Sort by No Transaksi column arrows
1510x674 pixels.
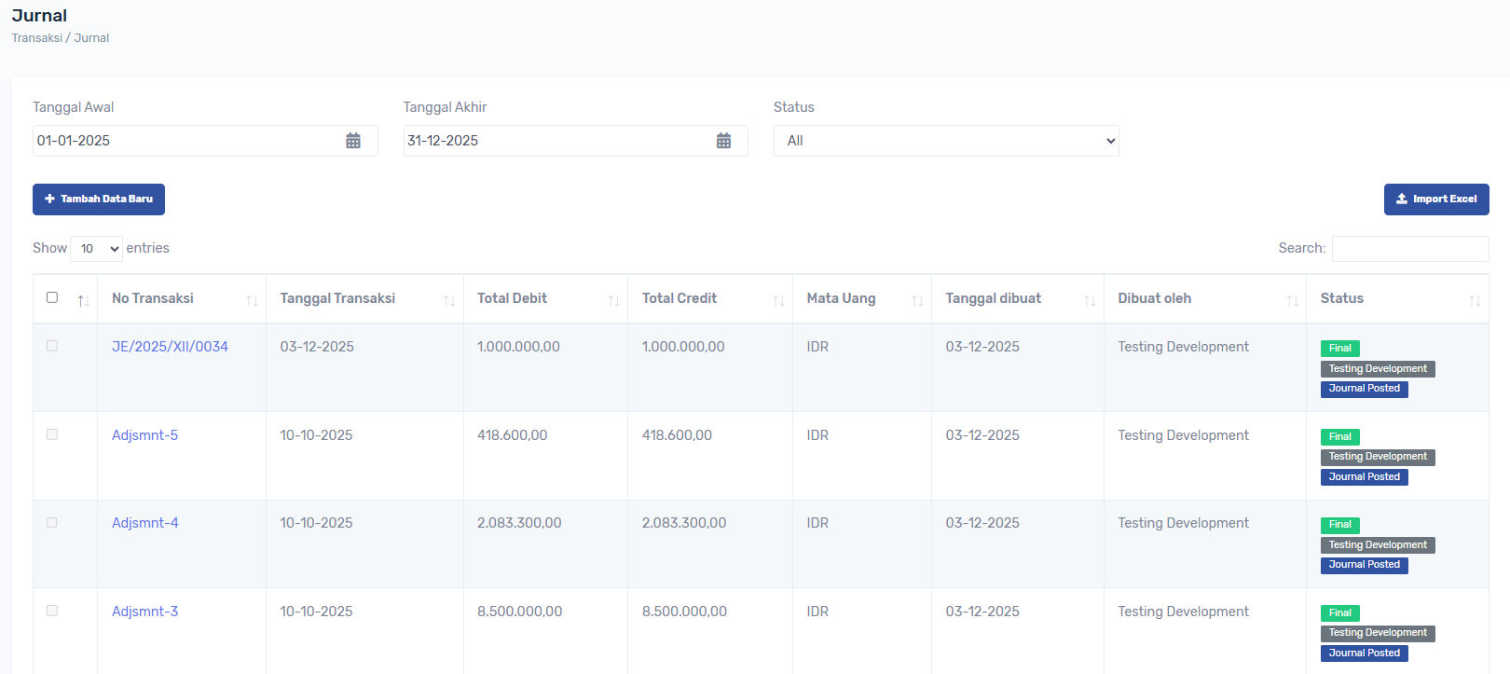point(252,300)
